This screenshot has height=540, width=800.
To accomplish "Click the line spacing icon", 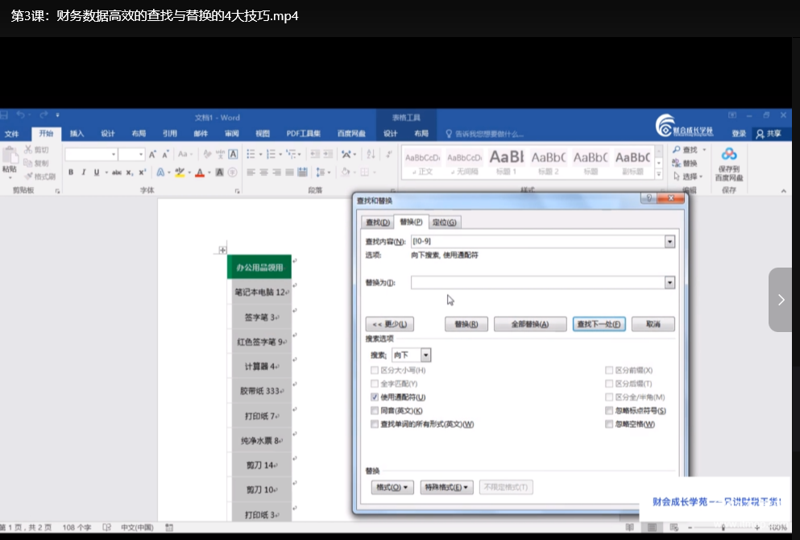I will click(x=321, y=172).
